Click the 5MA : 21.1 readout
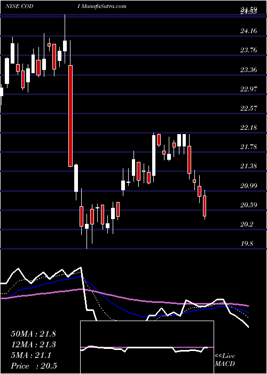This screenshot has height=374, width=267. (31, 355)
